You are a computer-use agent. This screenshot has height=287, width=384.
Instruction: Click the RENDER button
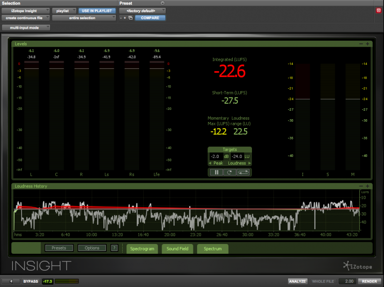click(x=369, y=281)
